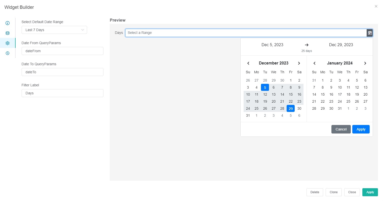Click previous arrow beside January 2024
The image size is (383, 201).
coord(314,63)
